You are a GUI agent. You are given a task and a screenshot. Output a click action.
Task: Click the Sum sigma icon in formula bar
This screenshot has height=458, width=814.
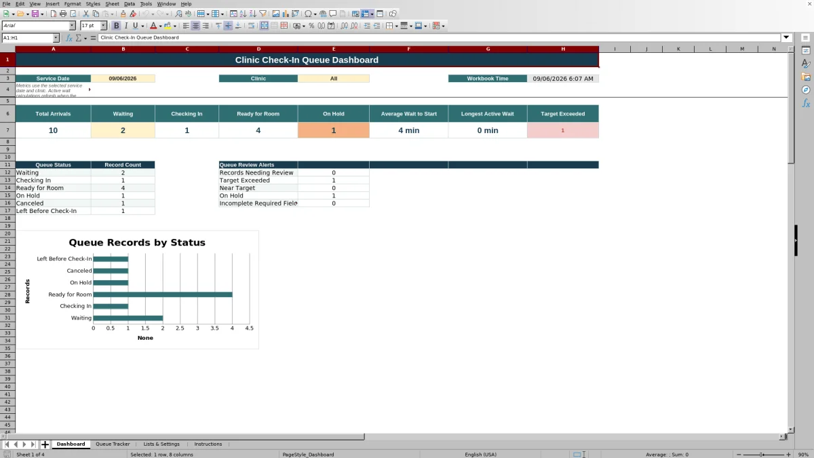78,38
